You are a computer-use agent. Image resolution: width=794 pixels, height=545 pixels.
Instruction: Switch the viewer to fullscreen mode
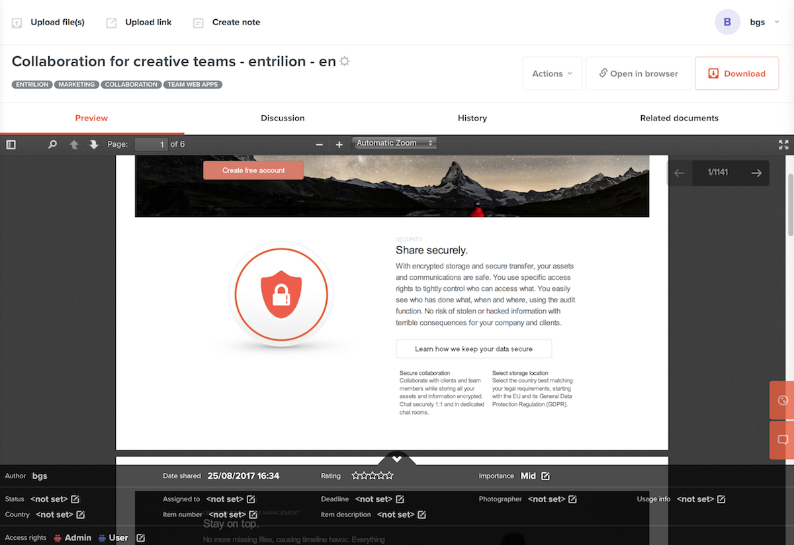click(x=783, y=144)
